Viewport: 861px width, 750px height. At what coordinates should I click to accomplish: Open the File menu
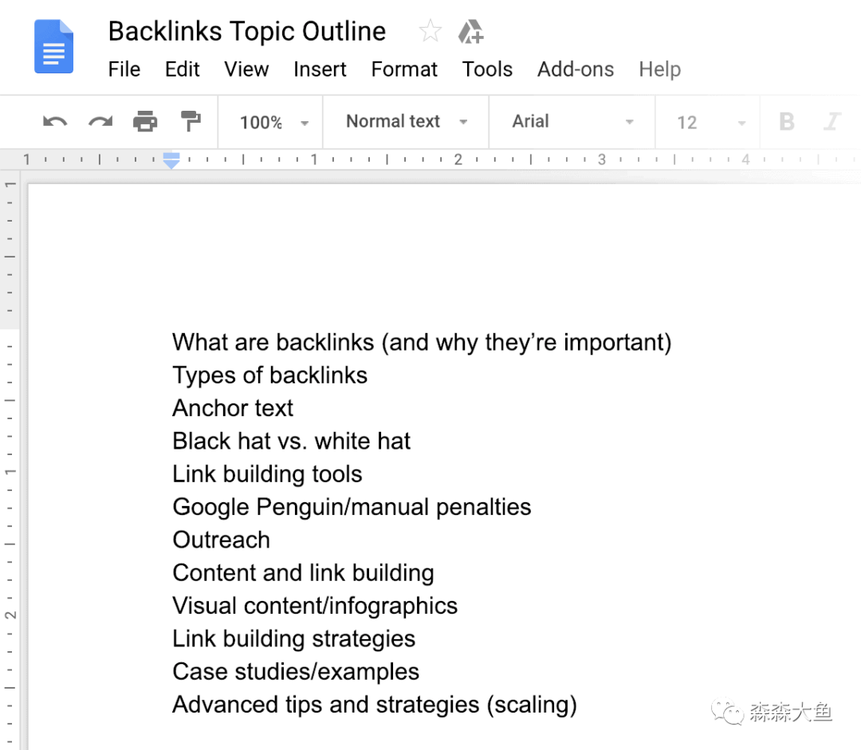click(x=124, y=69)
